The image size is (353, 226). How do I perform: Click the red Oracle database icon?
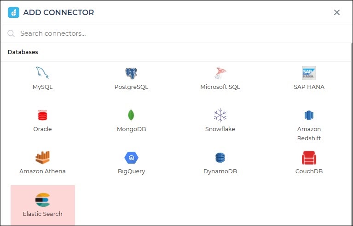[x=42, y=115]
